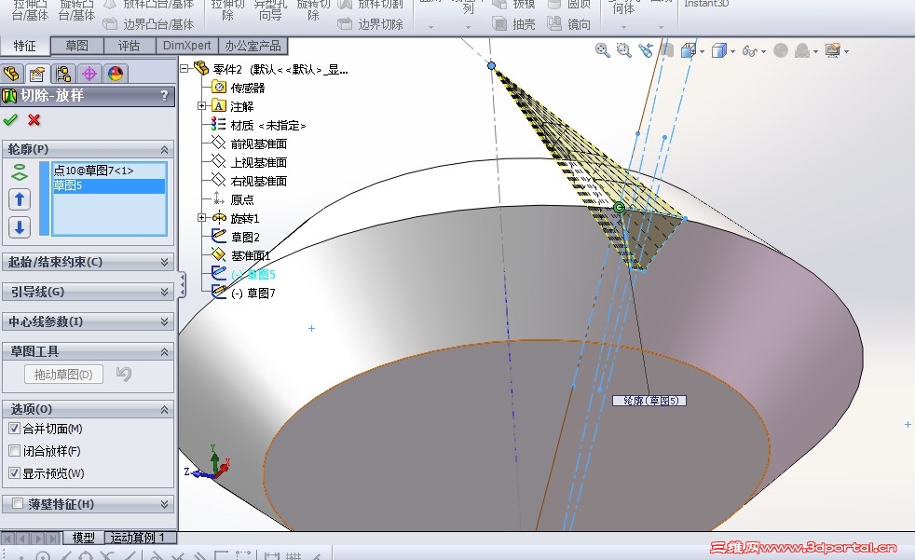Click the panel splitter collapse handle
This screenshot has width=915, height=560.
coord(182,285)
